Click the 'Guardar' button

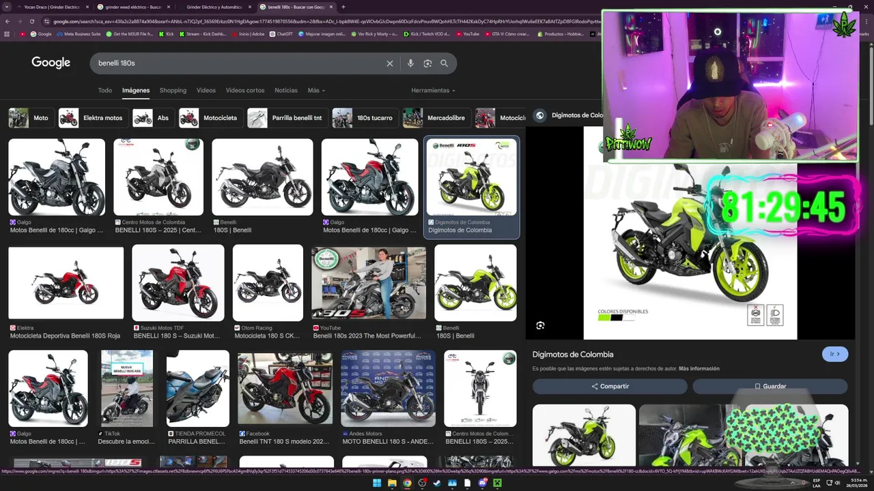click(x=770, y=386)
